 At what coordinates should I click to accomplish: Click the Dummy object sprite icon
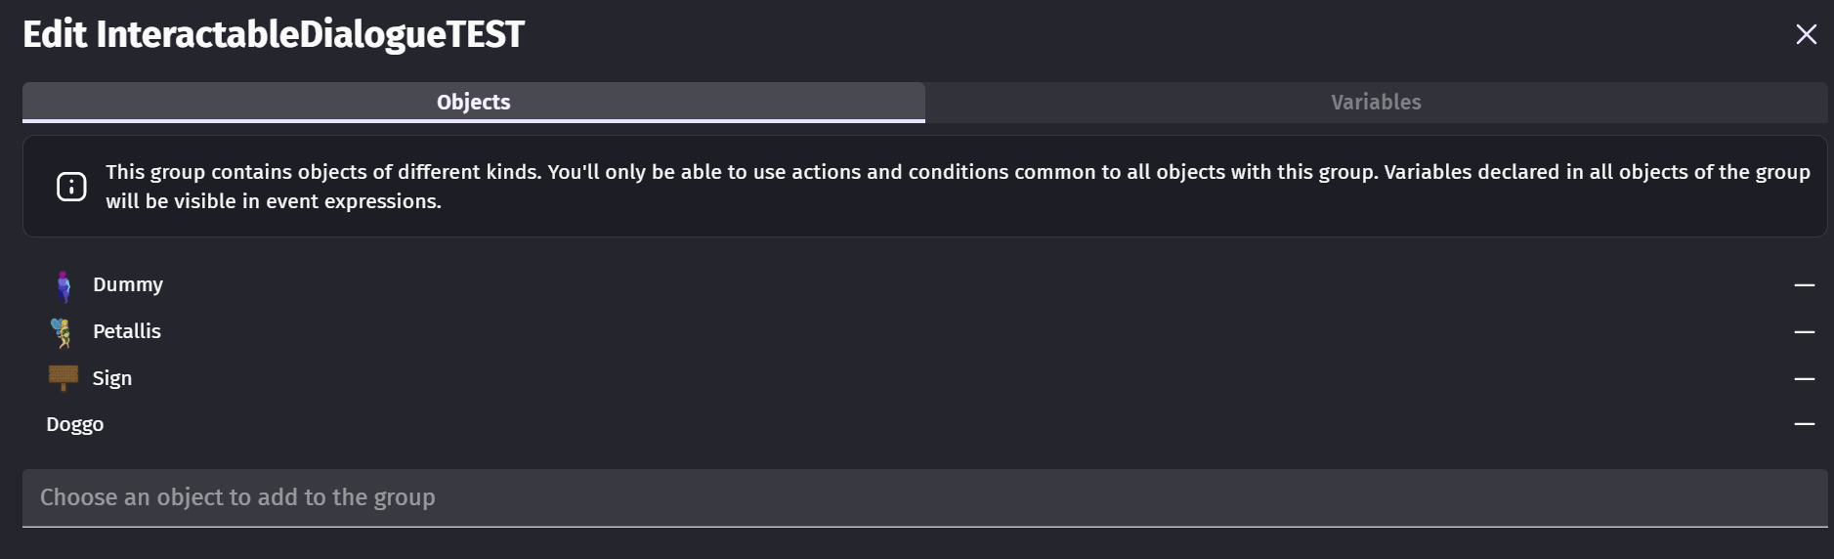click(64, 285)
